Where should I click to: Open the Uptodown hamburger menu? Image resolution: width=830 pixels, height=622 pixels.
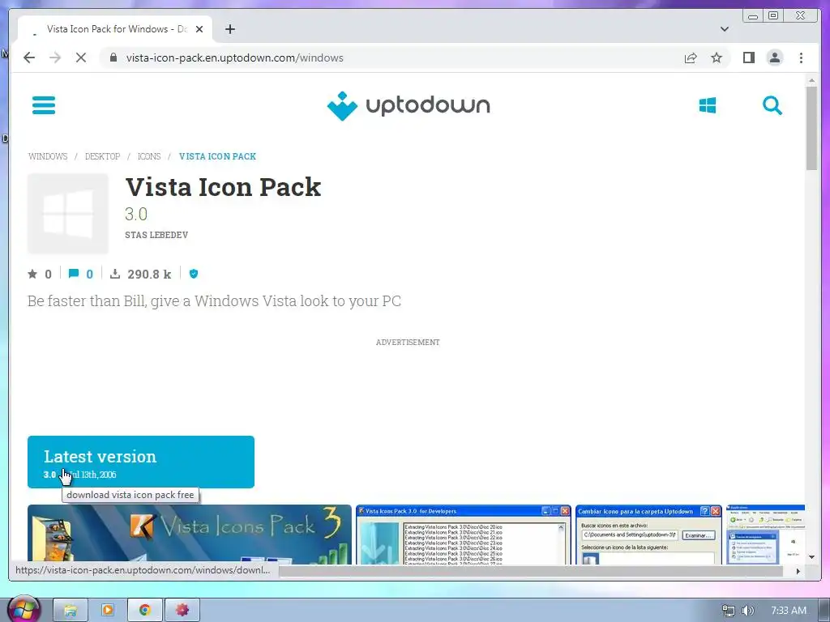point(44,104)
